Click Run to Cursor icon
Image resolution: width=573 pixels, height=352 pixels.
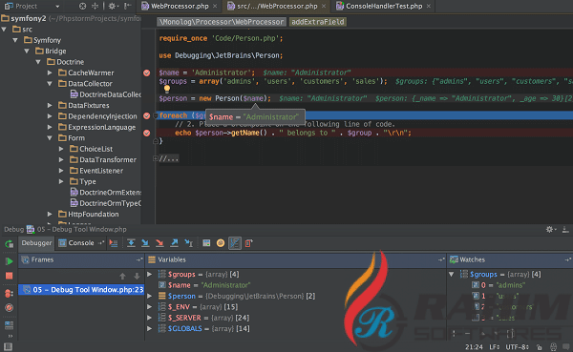click(188, 243)
